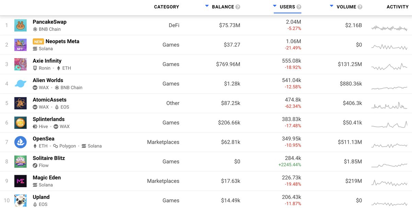Sort by the Balance column arrow
The height and width of the screenshot is (208, 412).
pos(207,6)
